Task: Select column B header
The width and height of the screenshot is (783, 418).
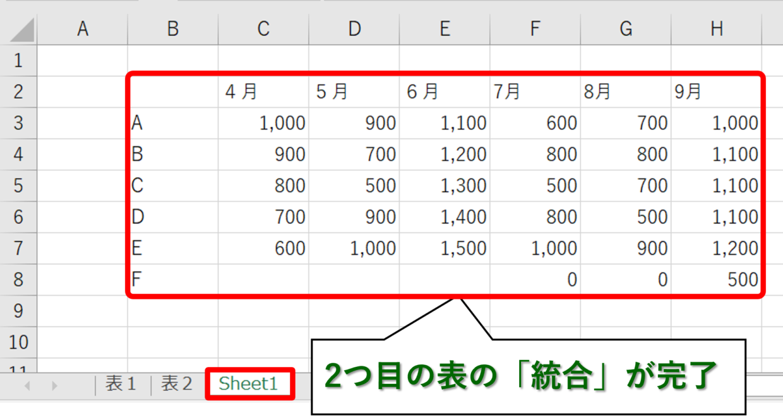Action: tap(173, 29)
